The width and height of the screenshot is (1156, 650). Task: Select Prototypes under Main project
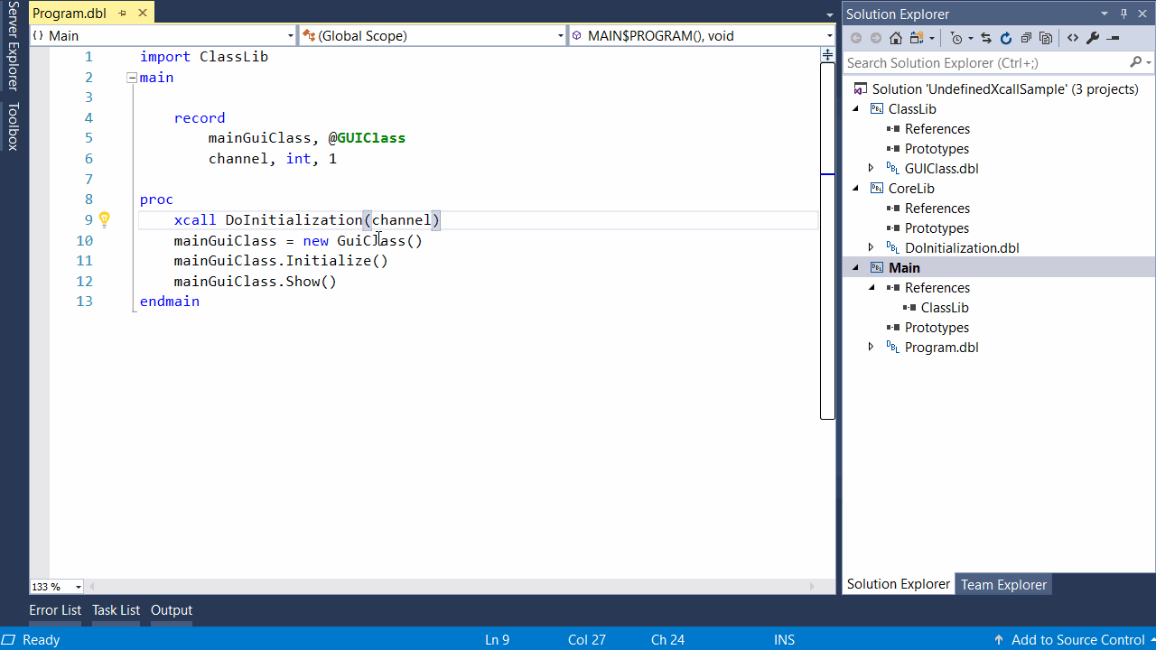[937, 328]
